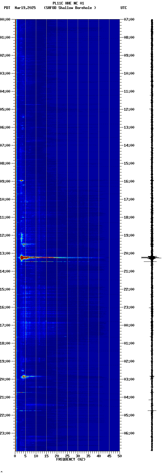Click the frequency axis value 5
The height and width of the screenshot is (475, 165).
click(25, 456)
